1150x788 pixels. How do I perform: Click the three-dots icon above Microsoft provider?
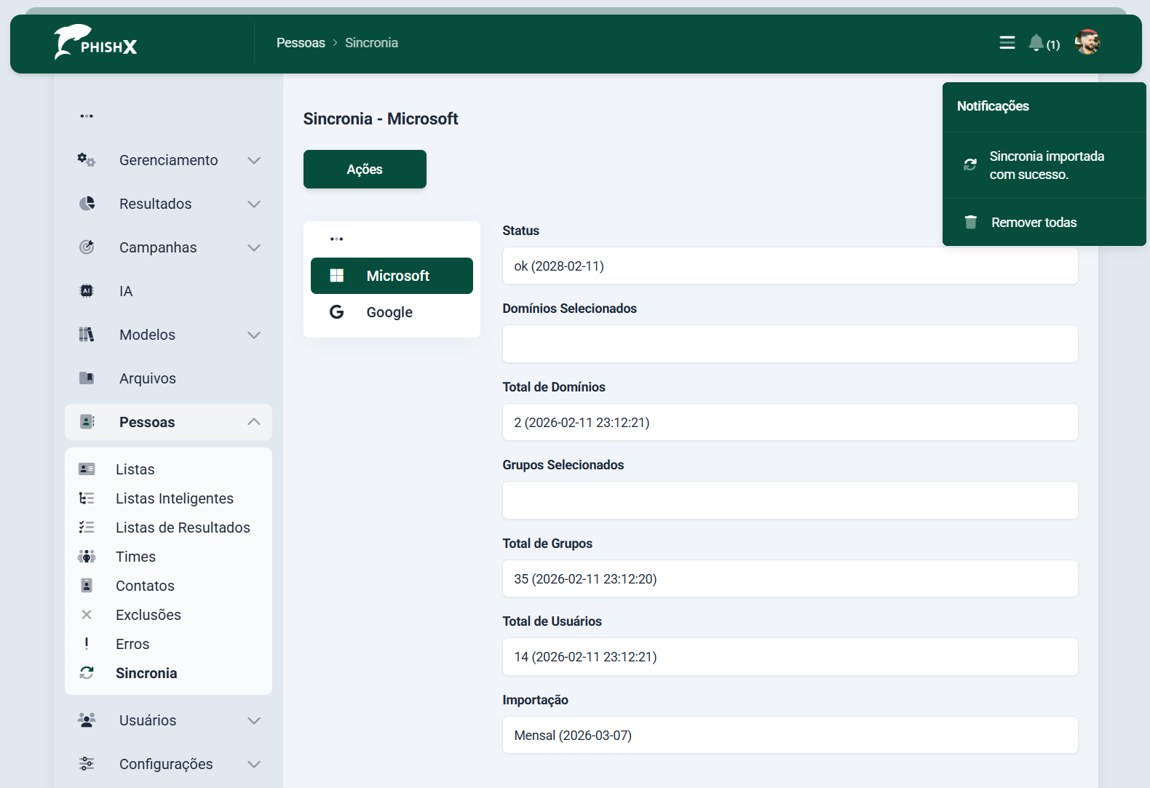(336, 239)
